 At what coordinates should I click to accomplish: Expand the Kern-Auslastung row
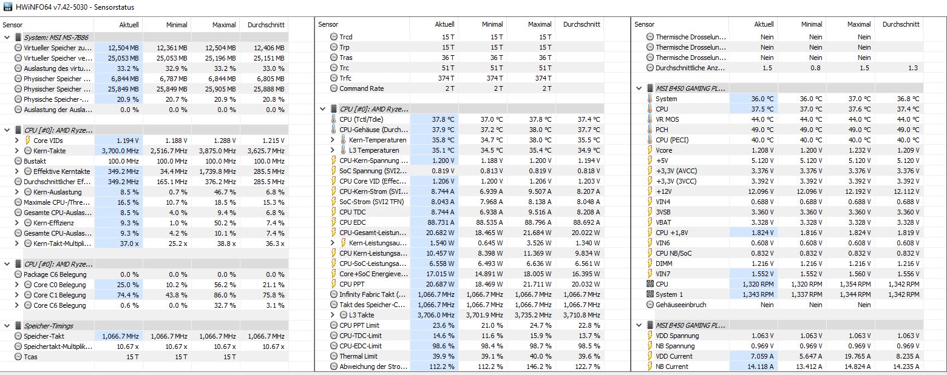(x=17, y=191)
